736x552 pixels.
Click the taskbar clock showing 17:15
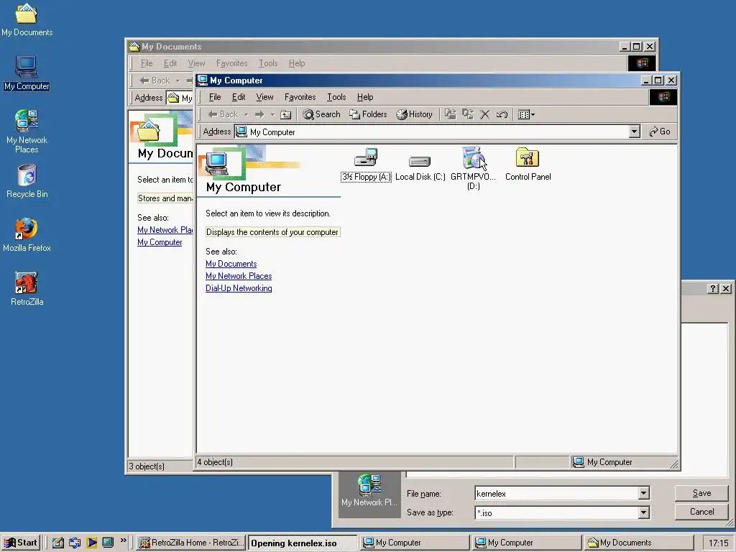tap(718, 543)
